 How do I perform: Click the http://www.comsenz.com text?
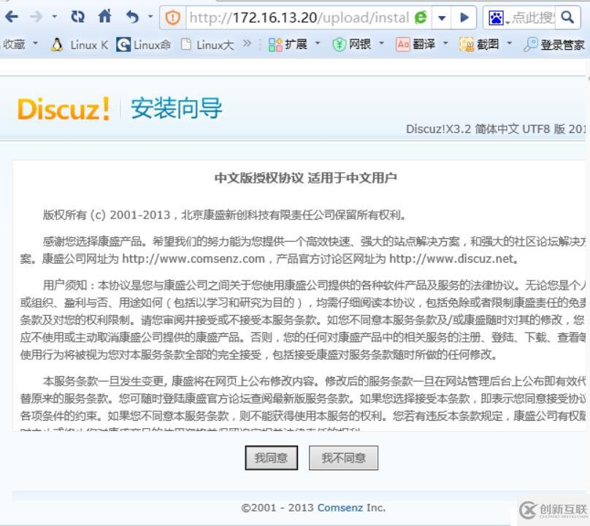[x=194, y=259]
